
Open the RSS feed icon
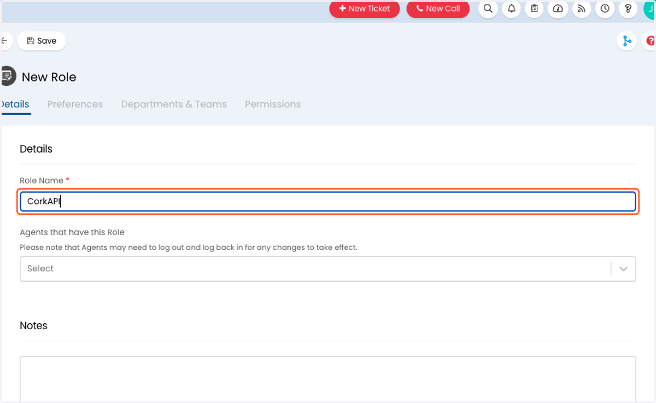click(581, 9)
